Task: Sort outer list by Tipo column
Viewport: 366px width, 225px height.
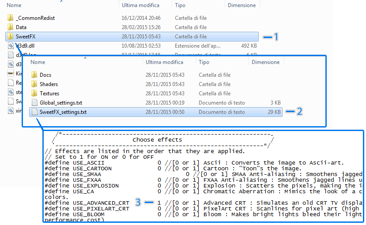Action: coord(180,5)
